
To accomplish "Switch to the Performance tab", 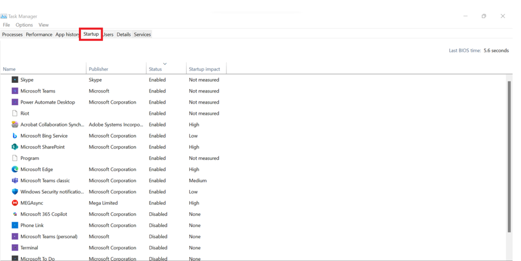I will click(39, 35).
